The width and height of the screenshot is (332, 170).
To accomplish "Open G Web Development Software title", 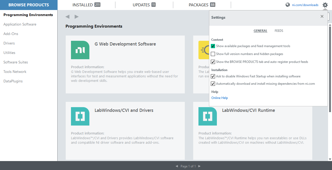I will 125,44.
